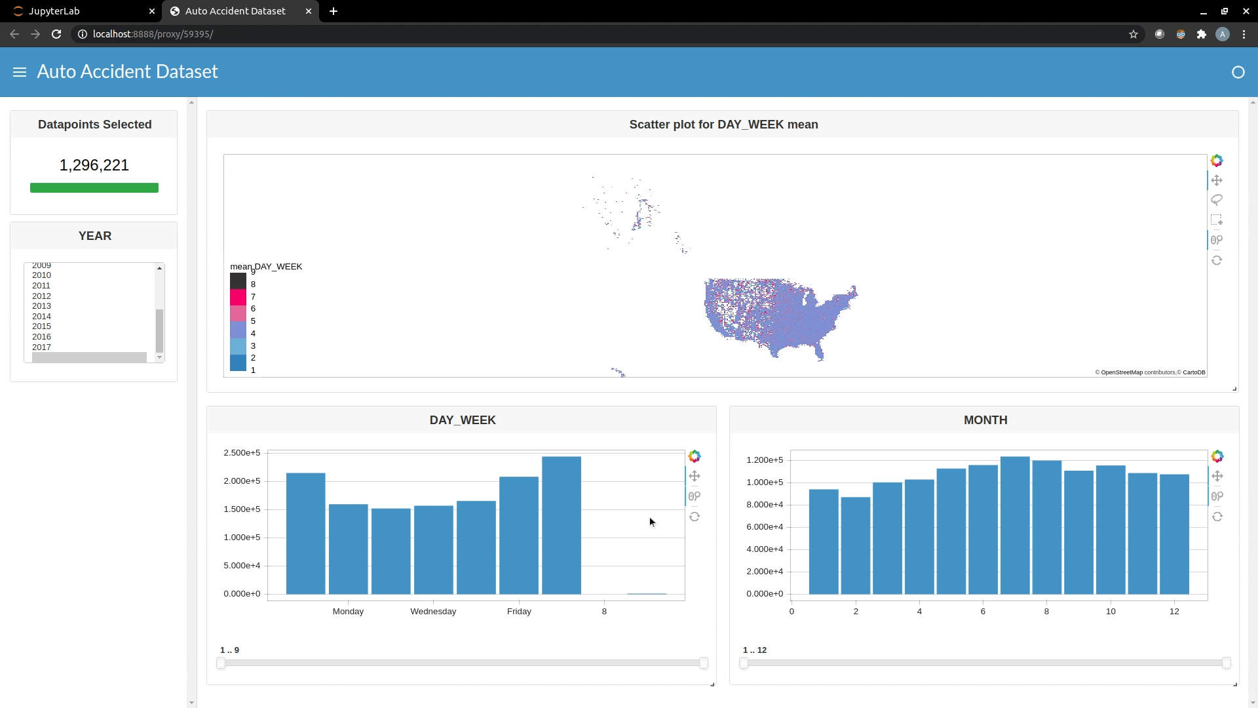The width and height of the screenshot is (1258, 708).
Task: Select the Pan tool on scatter plot
Action: (x=1217, y=180)
